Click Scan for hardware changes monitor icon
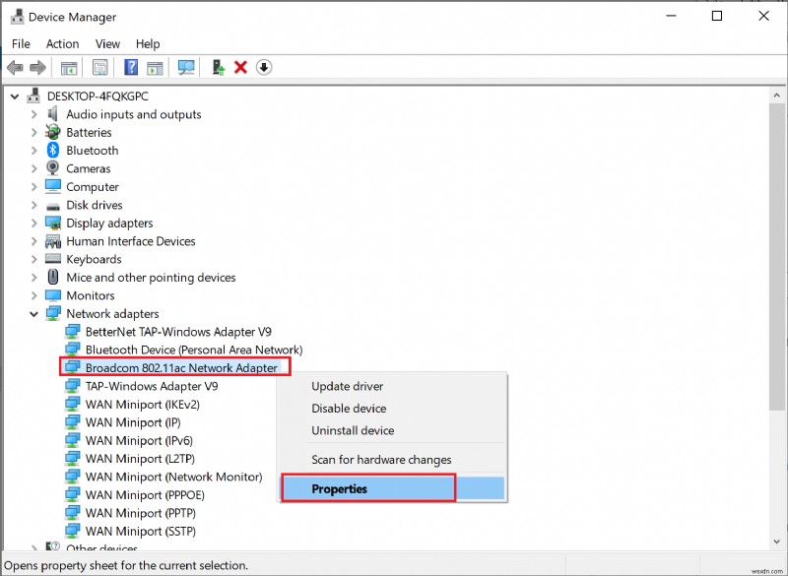Image resolution: width=788 pixels, height=576 pixels. 186,67
